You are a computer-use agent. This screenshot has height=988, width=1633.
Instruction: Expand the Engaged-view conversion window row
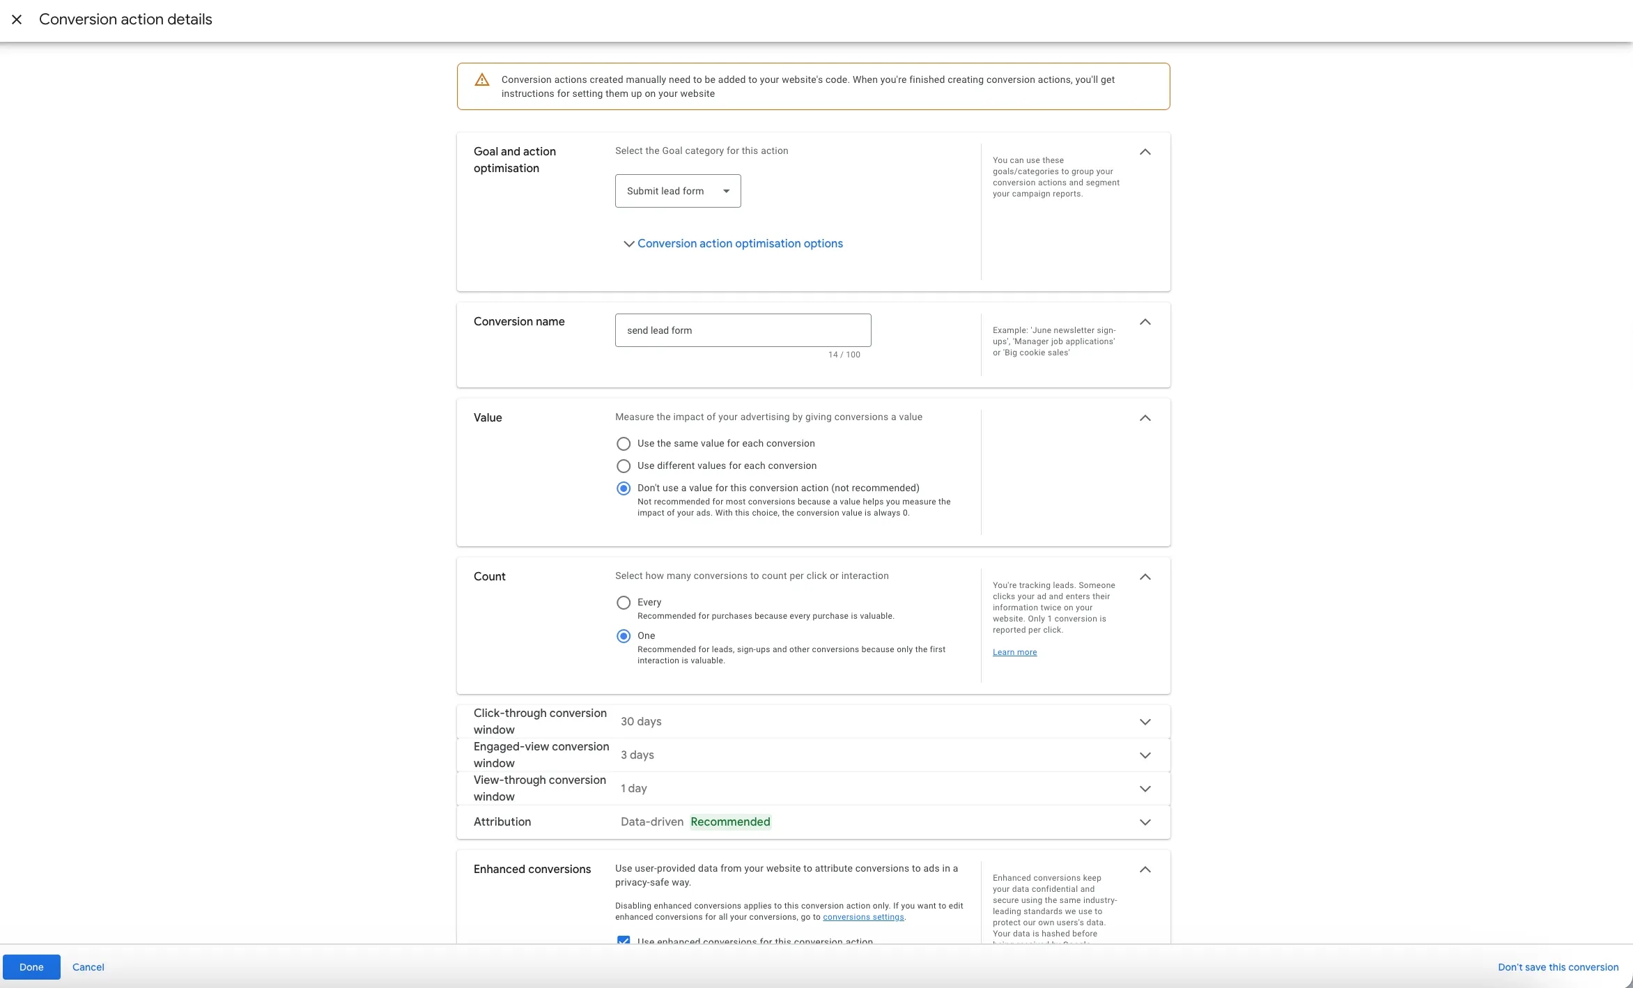coord(1145,755)
